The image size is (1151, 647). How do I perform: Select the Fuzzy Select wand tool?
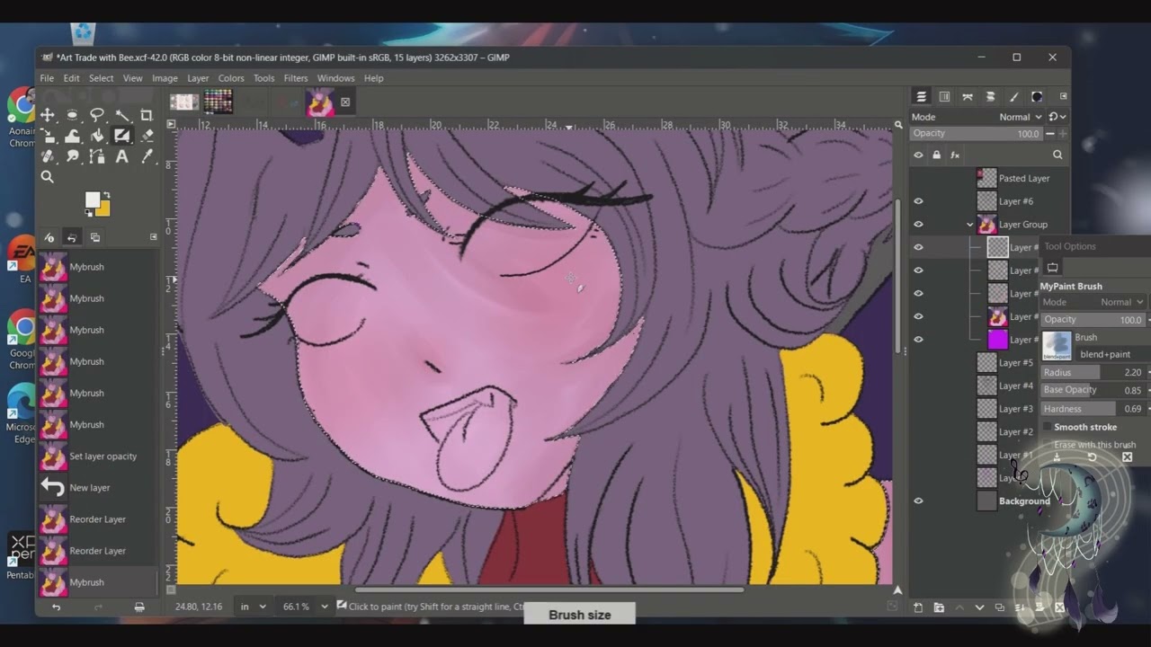122,115
